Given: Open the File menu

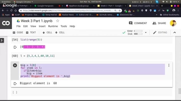Looking at the screenshot, I should point(18,26).
